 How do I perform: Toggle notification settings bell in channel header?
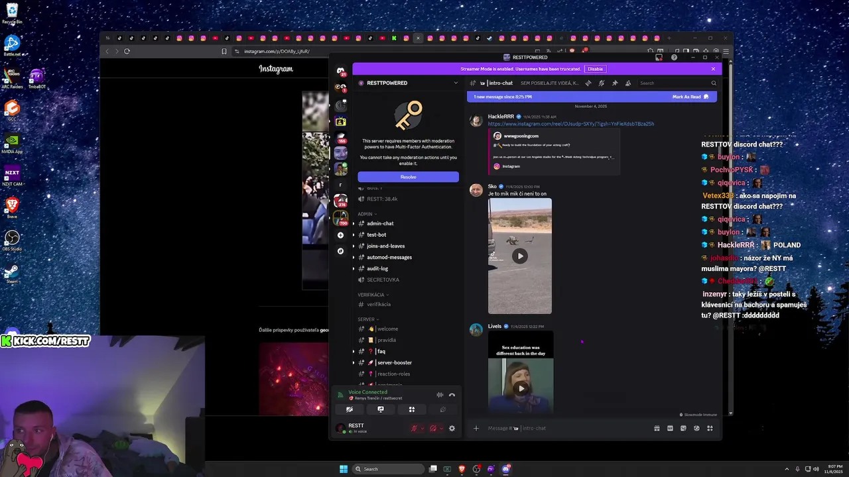601,83
